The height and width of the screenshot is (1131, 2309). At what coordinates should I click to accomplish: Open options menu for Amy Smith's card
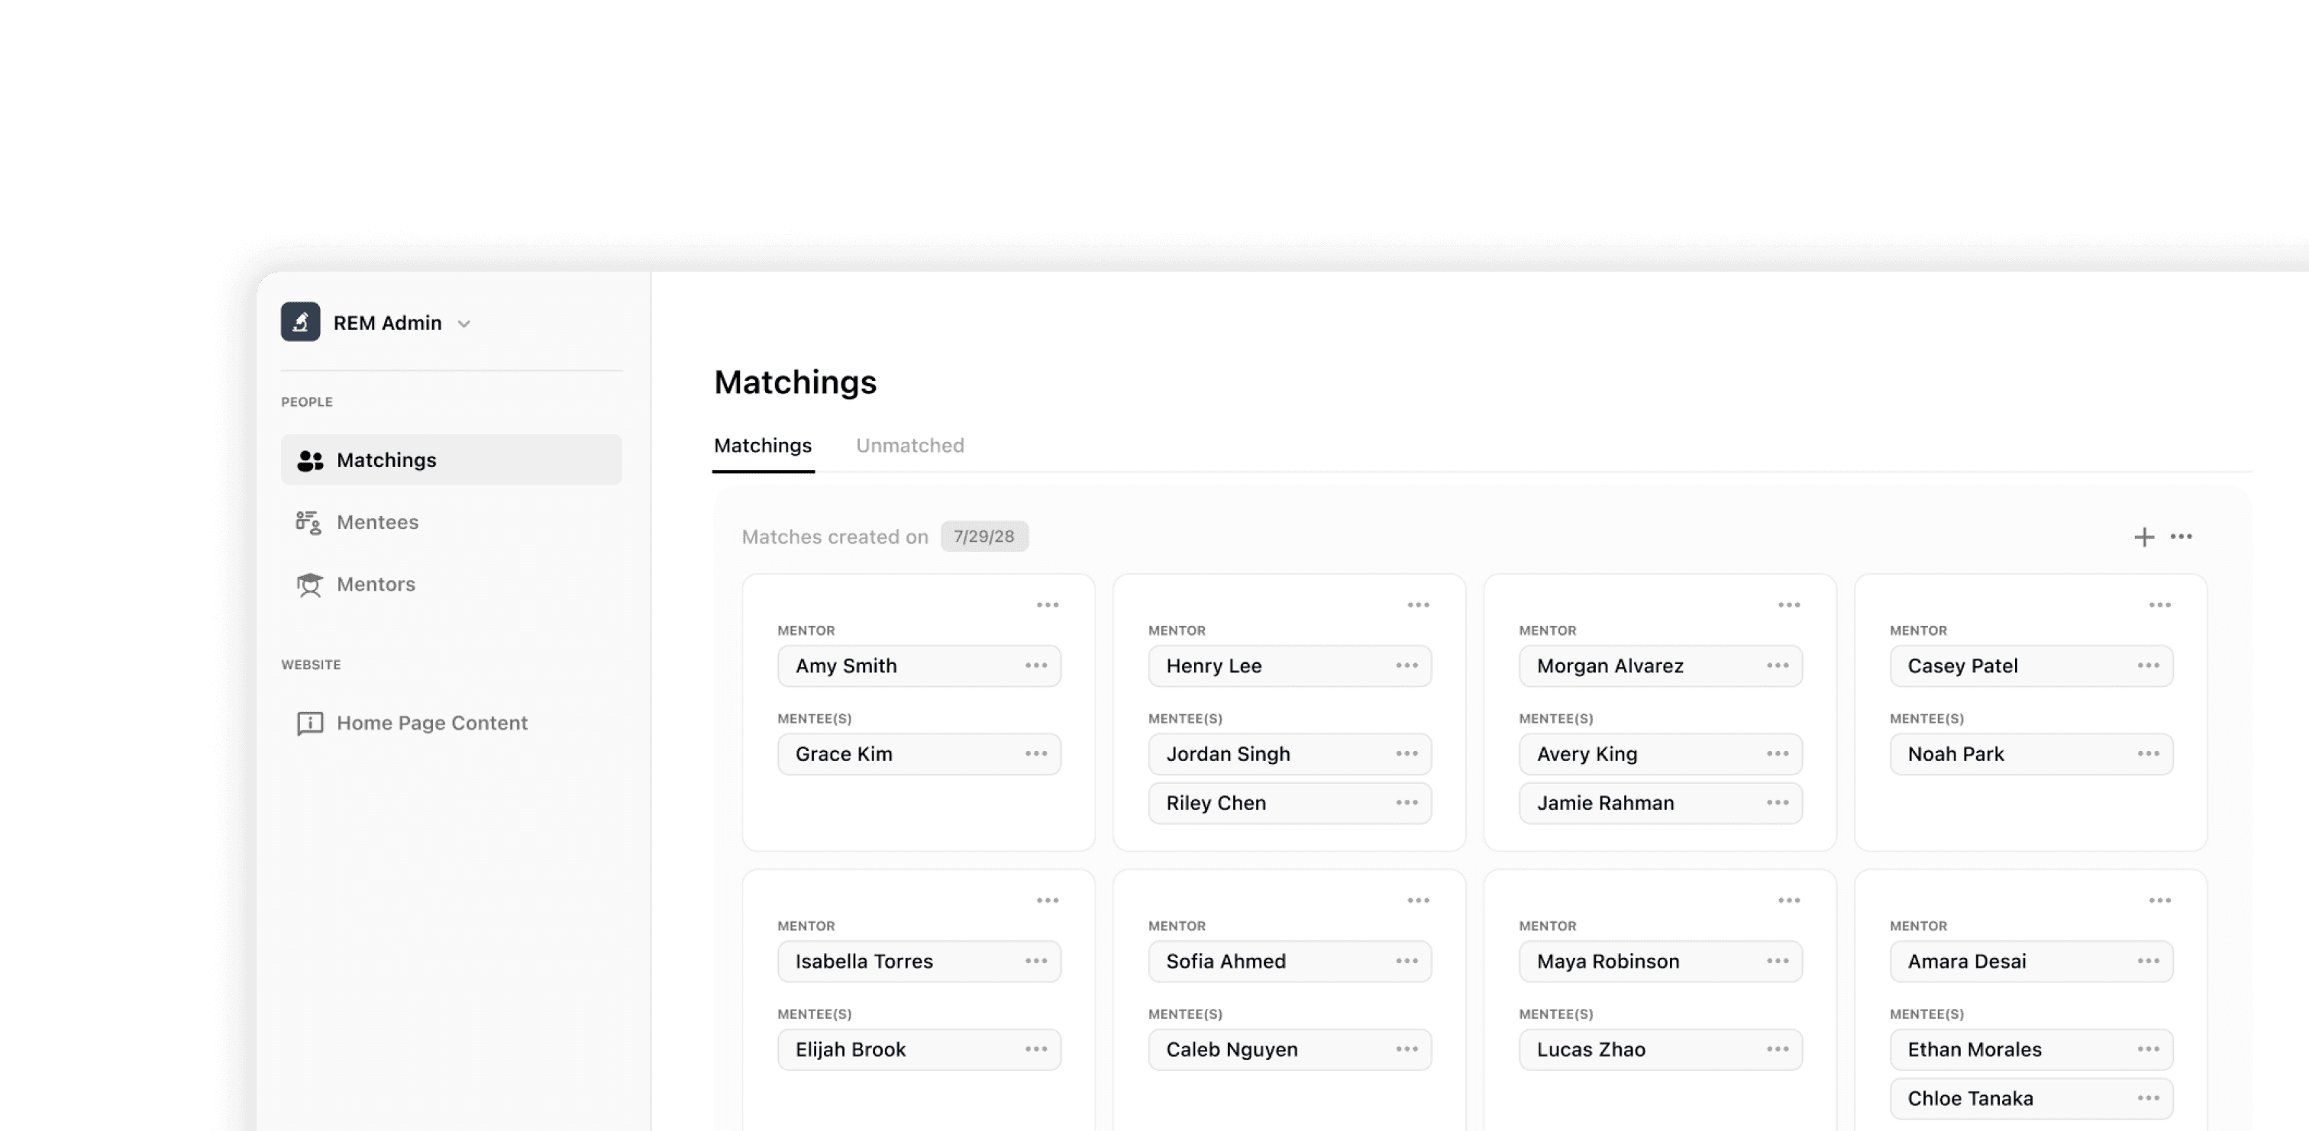1047,605
